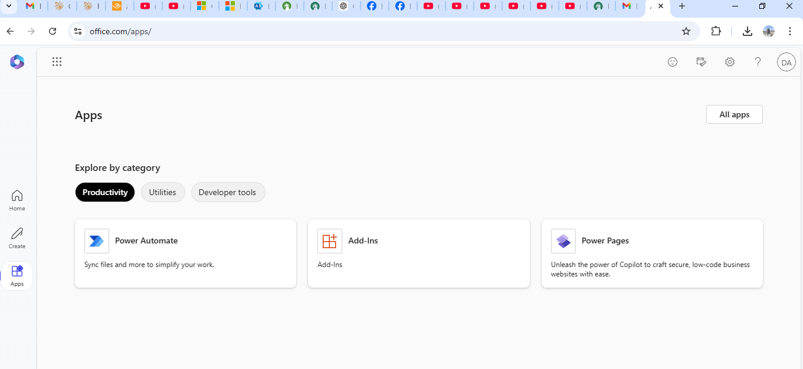Click the Power Pages app icon

tap(563, 241)
